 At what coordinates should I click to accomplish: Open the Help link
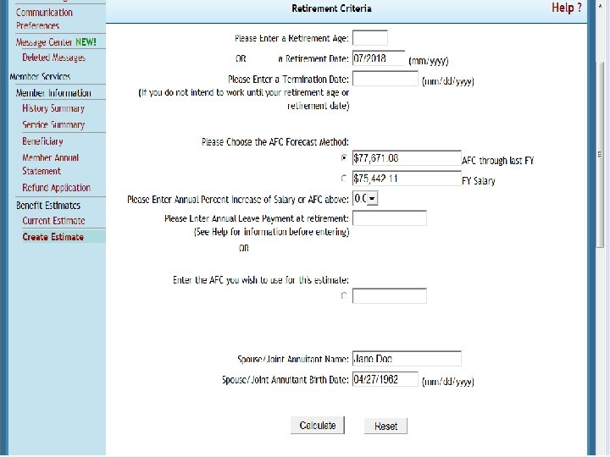567,8
